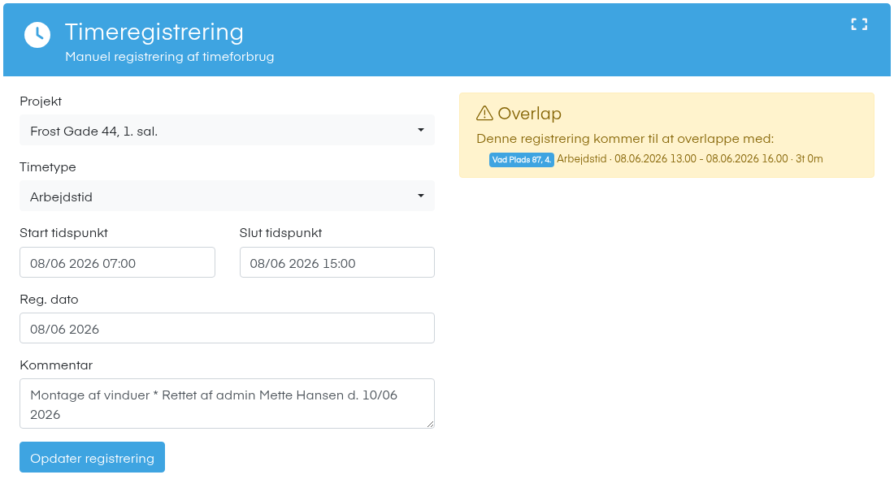Click the Timetype label

(48, 167)
